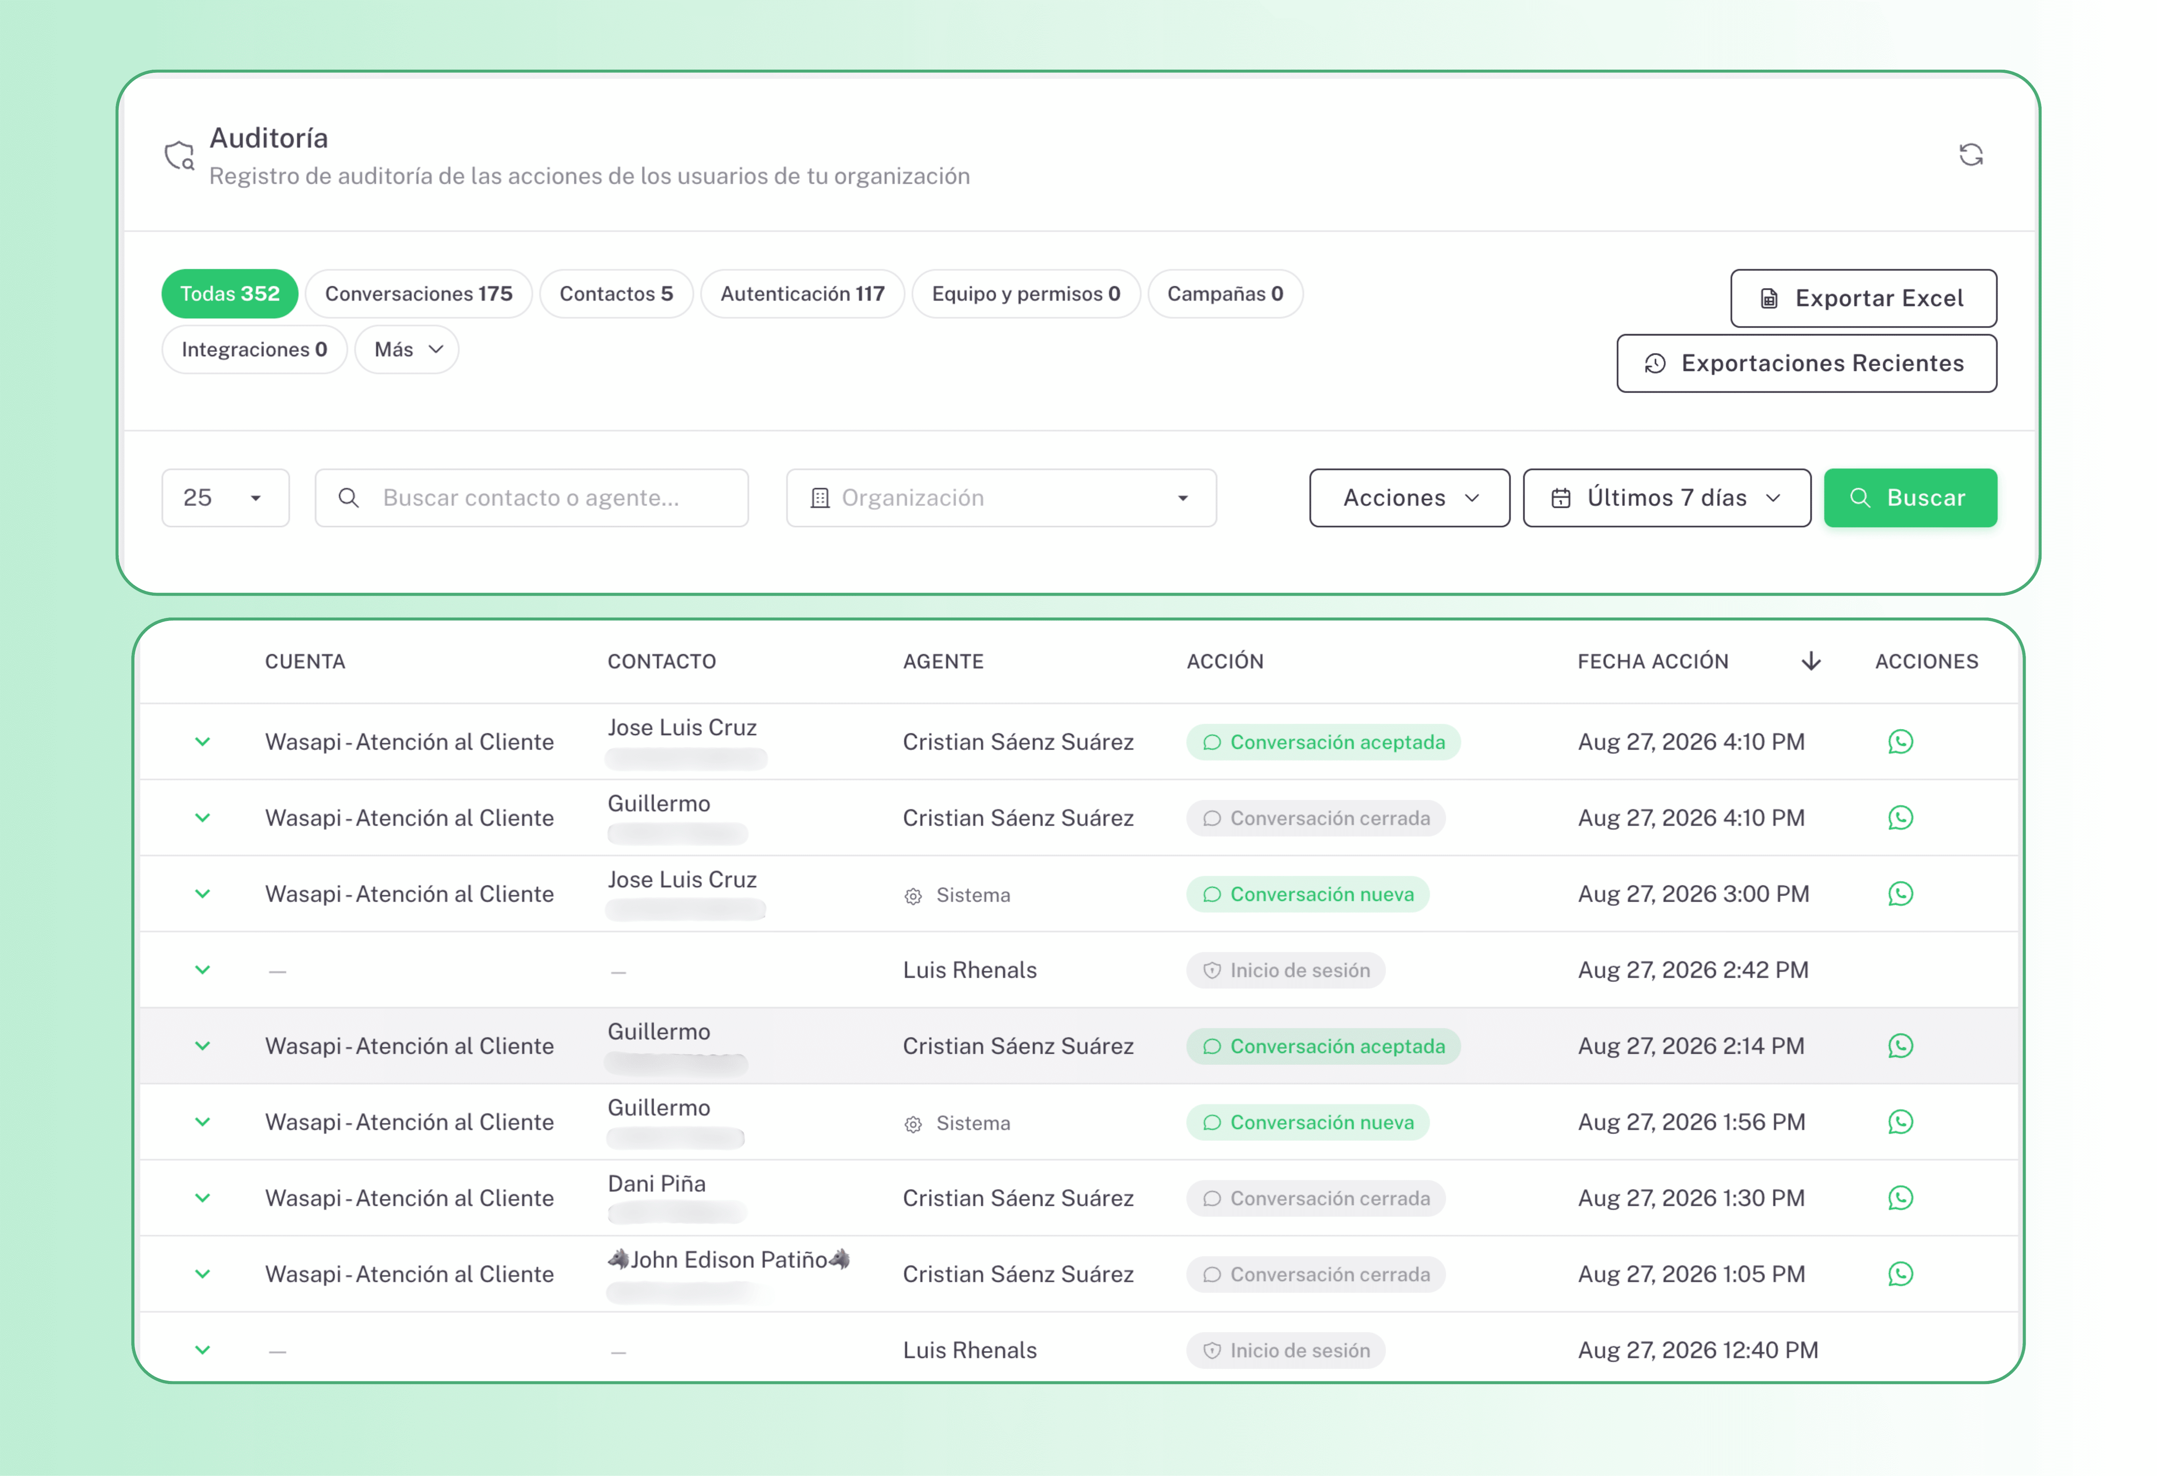
Task: Expand the Jose Luis Cruz 4:10 PM row
Action: tap(202, 742)
